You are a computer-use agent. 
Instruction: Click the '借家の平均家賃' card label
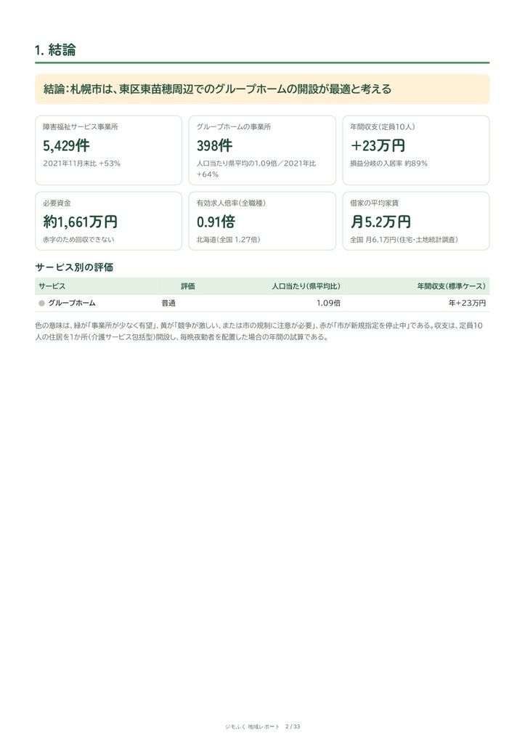374,203
